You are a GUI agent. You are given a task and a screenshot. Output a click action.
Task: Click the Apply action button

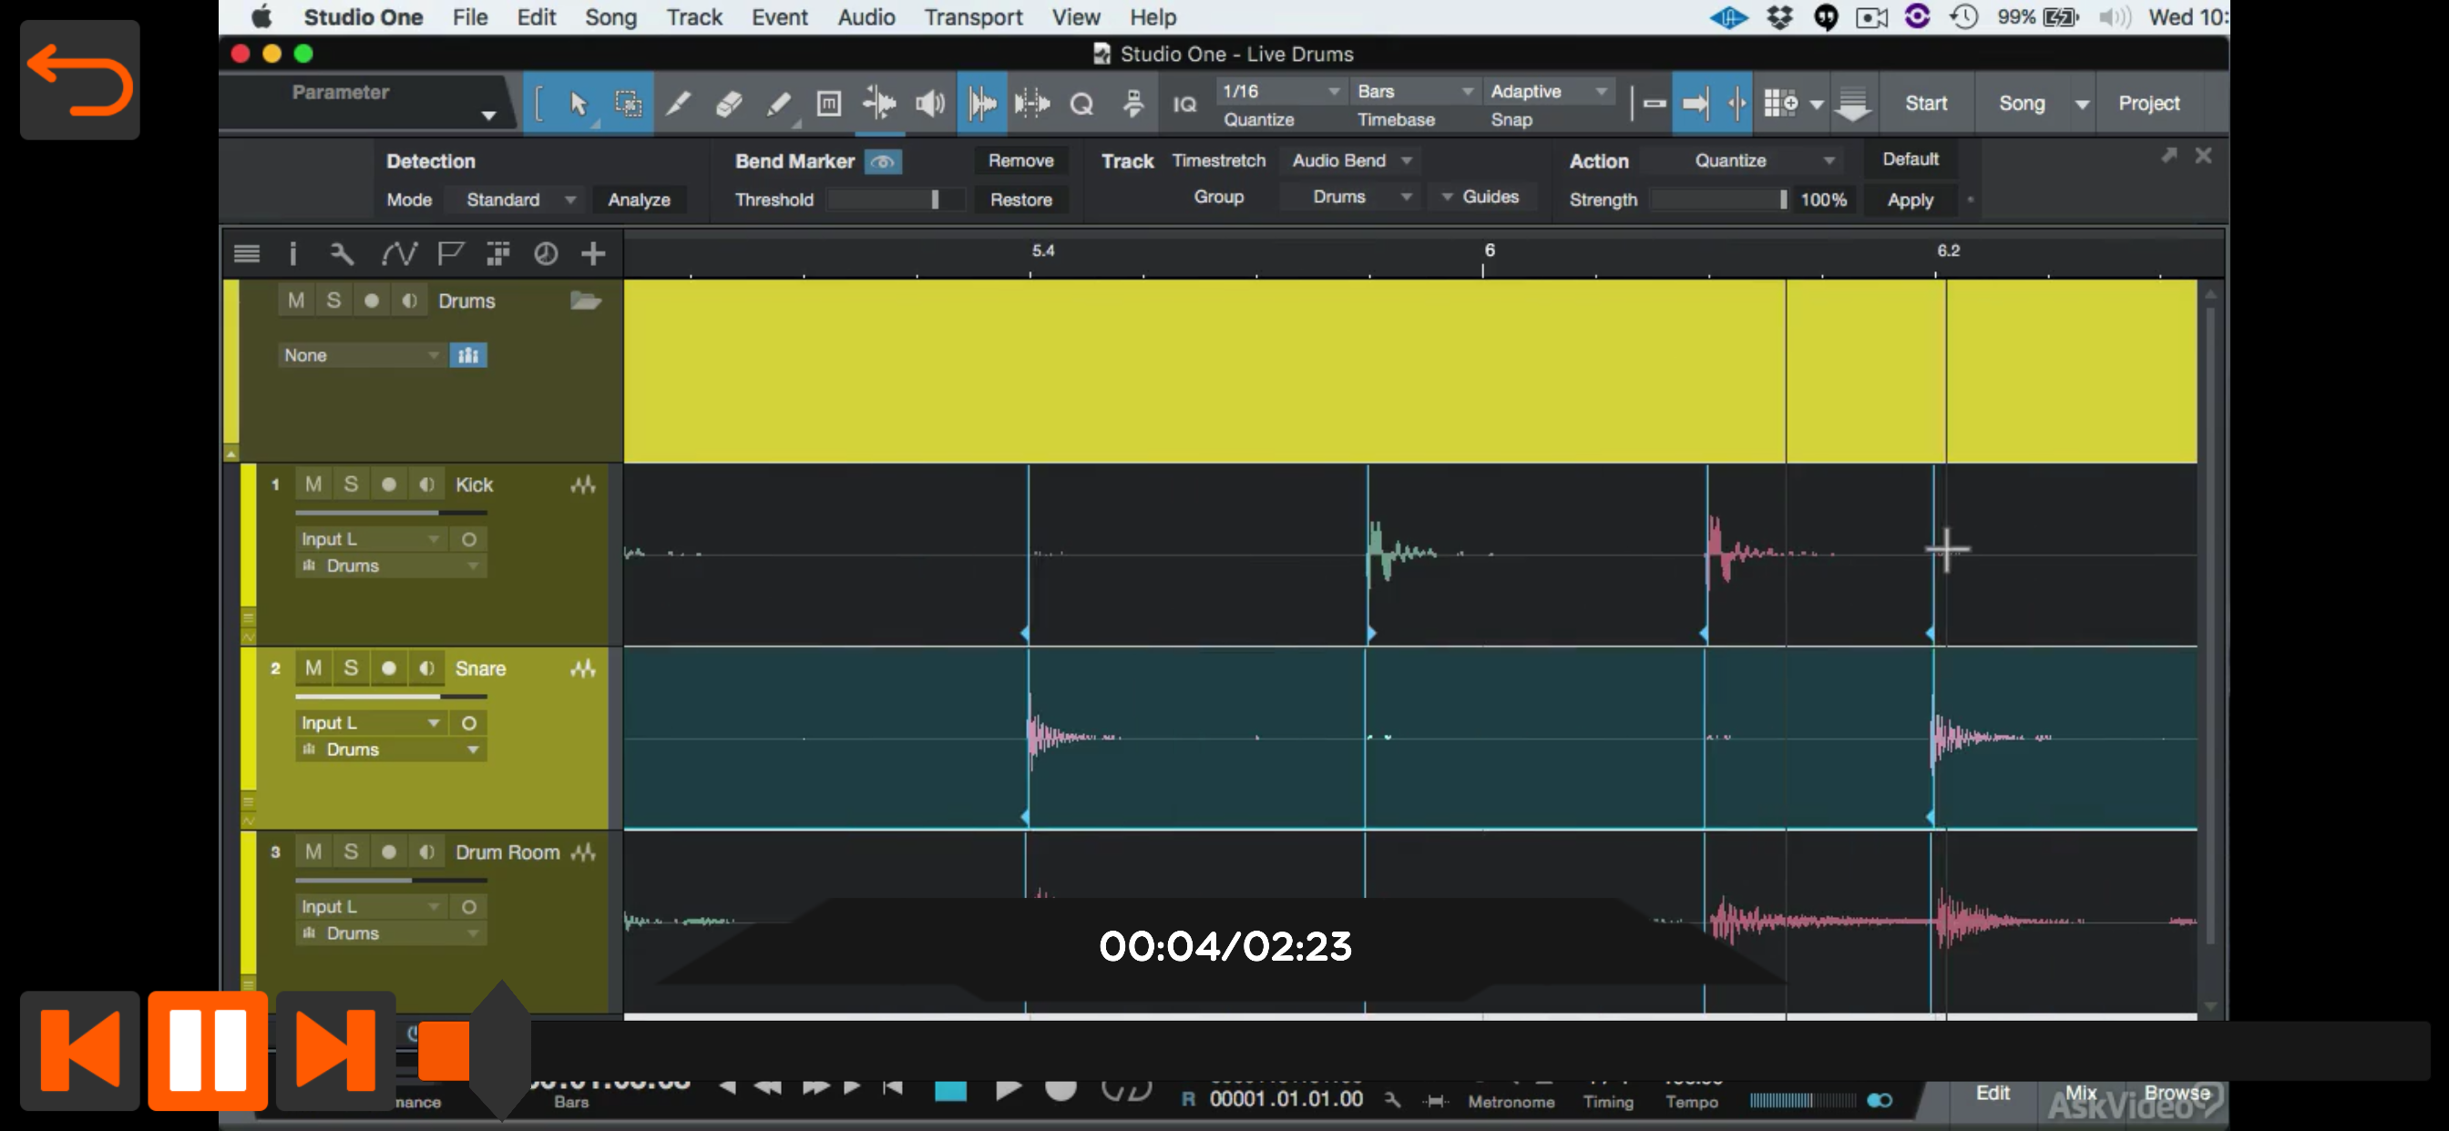[x=1910, y=199]
